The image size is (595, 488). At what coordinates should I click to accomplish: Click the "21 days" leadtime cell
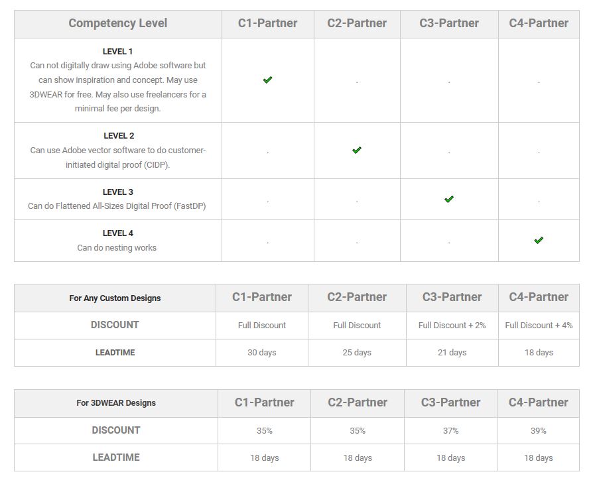[x=452, y=353]
